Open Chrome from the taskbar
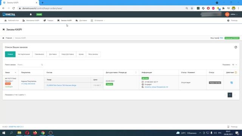 [43, 133]
